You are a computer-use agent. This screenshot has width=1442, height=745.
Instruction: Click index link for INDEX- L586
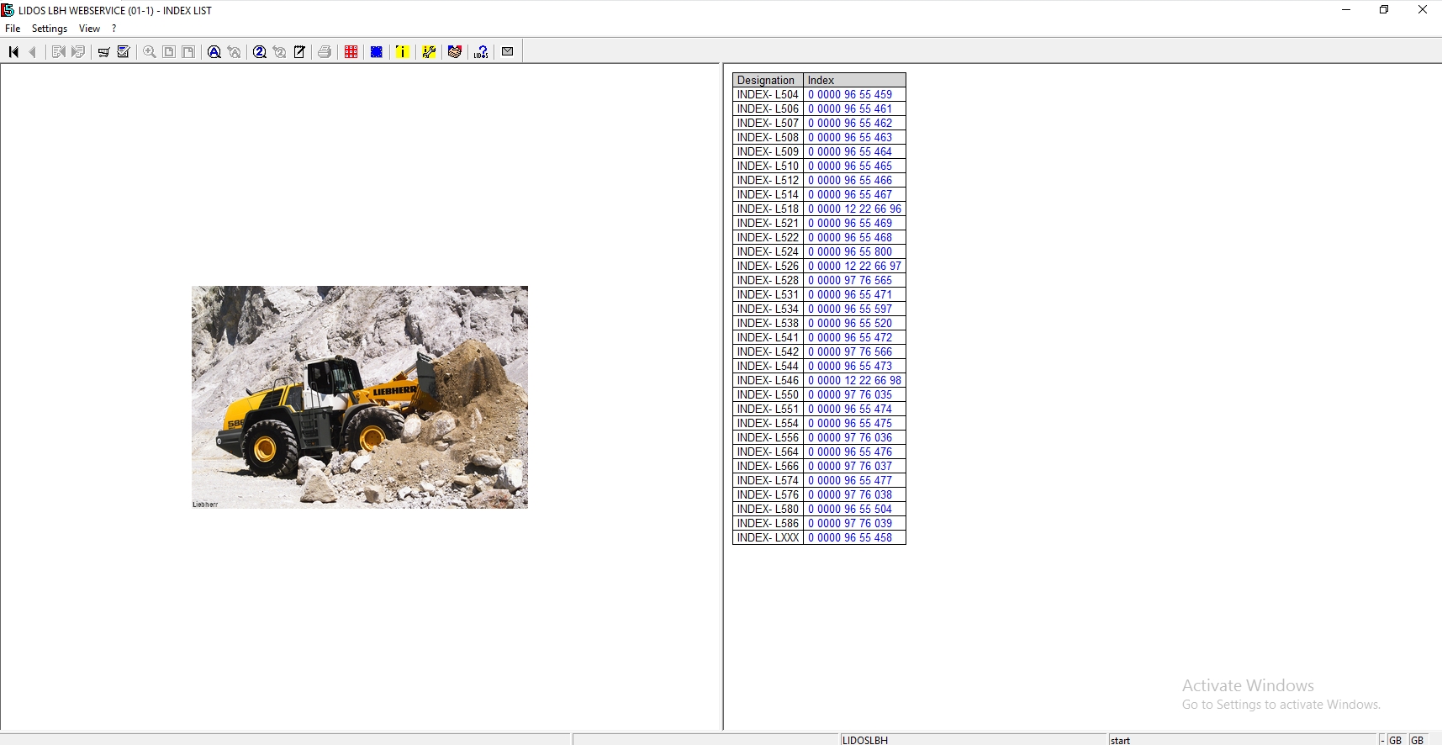(x=850, y=524)
